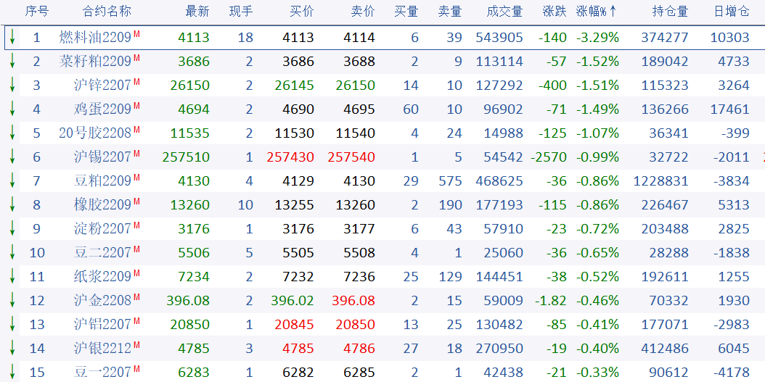This screenshot has width=765, height=382.
Task: Click the down arrow icon in row 6
Action: click(x=12, y=157)
